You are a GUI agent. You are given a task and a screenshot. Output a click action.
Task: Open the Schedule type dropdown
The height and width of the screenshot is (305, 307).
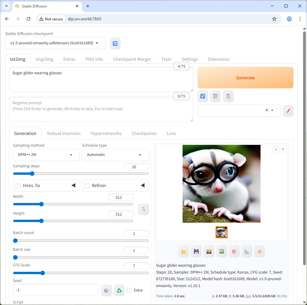[x=115, y=155]
